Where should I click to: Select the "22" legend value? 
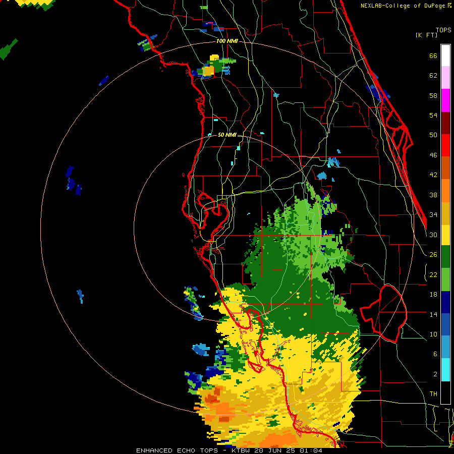(x=433, y=274)
